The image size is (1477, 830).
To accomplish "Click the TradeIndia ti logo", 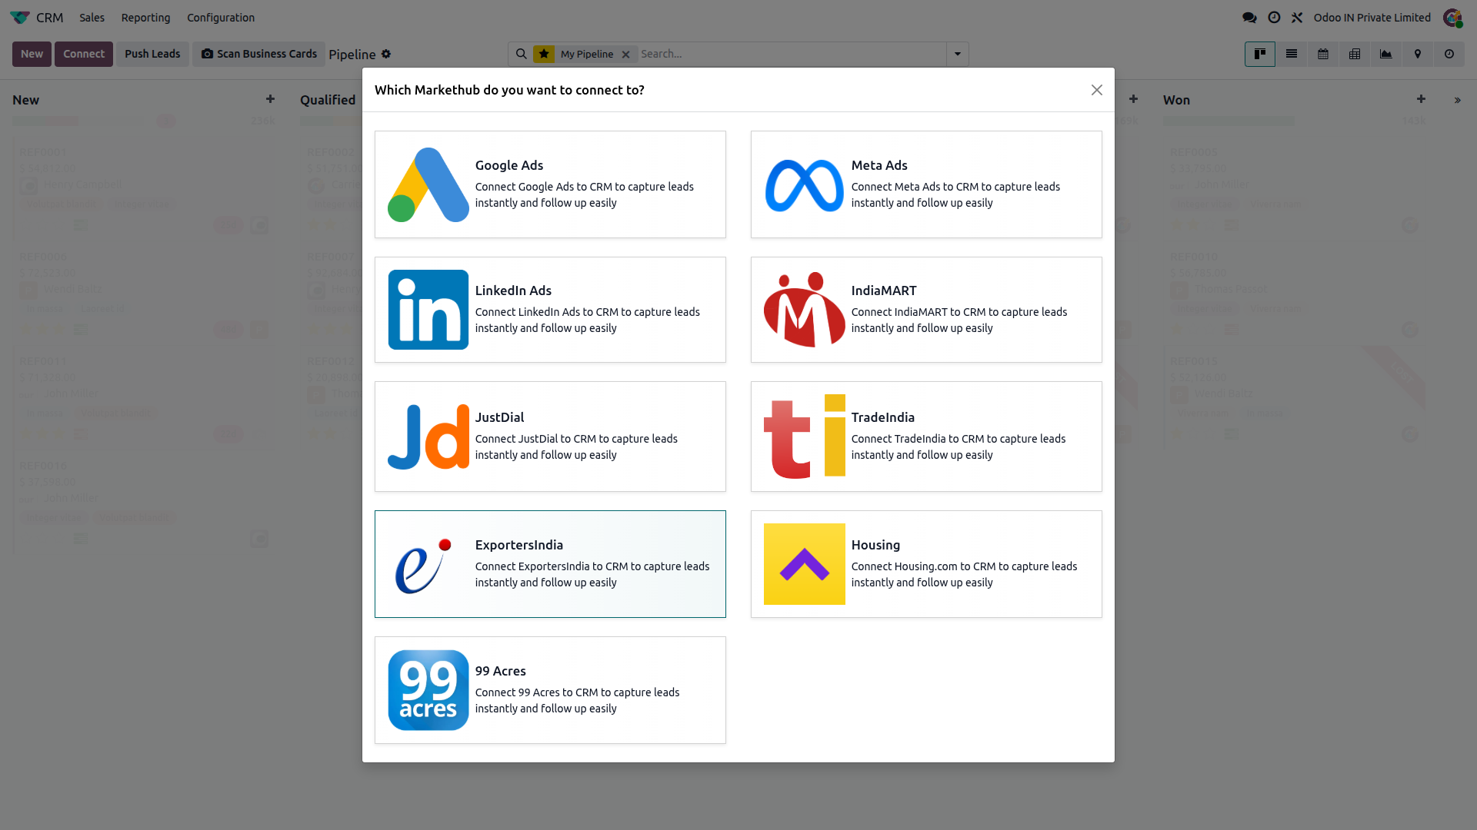I will pyautogui.click(x=804, y=437).
